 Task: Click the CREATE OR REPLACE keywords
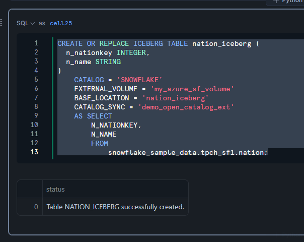coord(93,43)
